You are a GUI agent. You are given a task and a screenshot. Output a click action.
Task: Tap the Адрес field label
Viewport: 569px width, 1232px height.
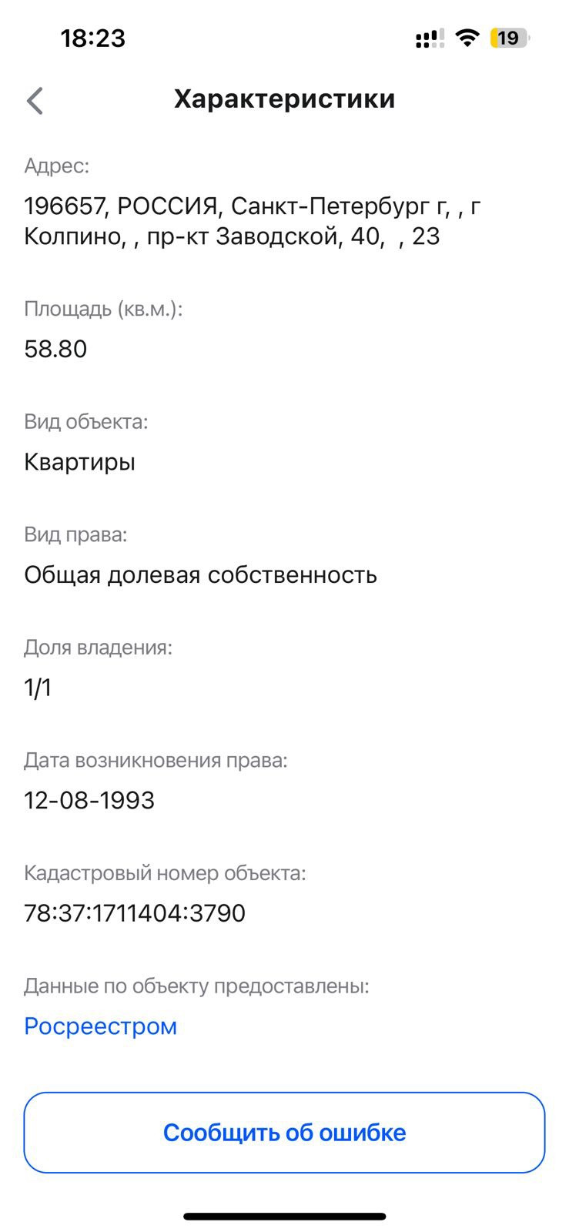pos(56,166)
